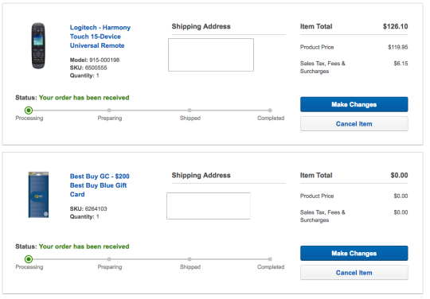Click the gift card's order received status text

tap(84, 247)
